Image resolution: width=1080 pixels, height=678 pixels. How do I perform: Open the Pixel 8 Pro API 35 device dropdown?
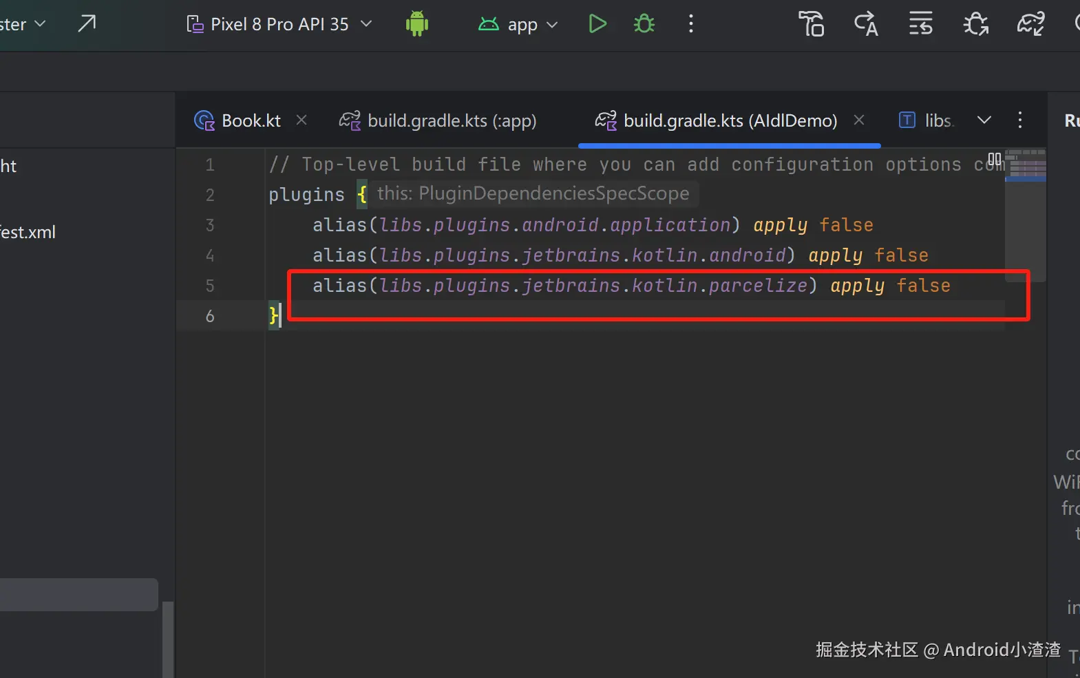279,24
